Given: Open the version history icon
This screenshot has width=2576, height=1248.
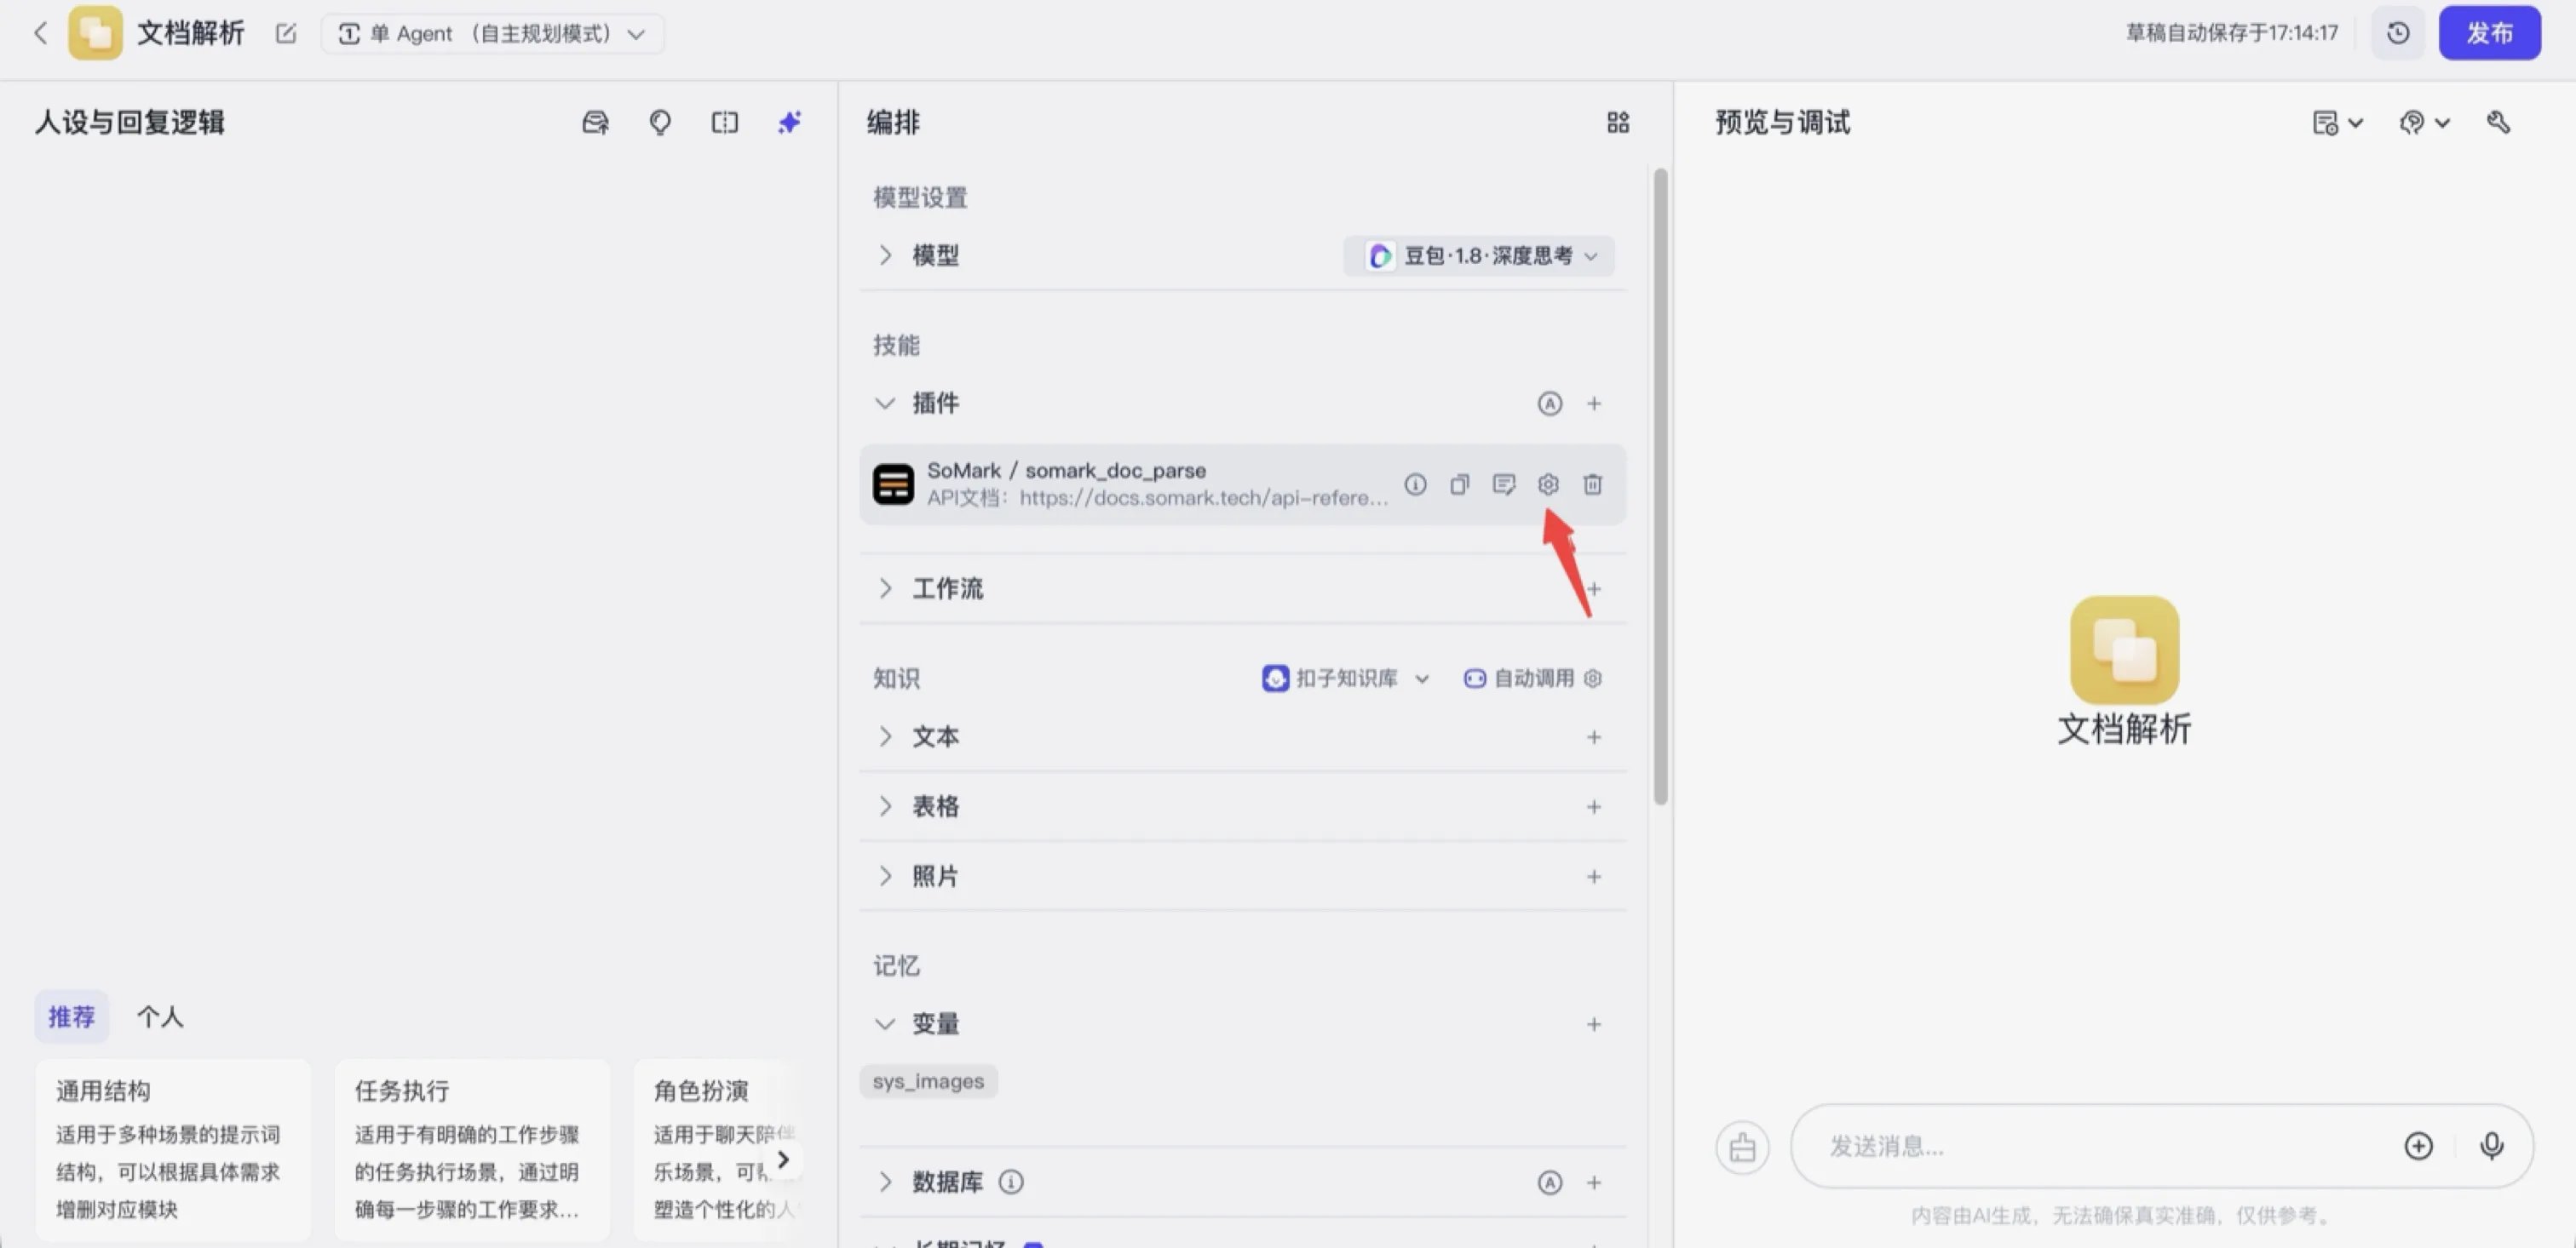Looking at the screenshot, I should pyautogui.click(x=2398, y=33).
